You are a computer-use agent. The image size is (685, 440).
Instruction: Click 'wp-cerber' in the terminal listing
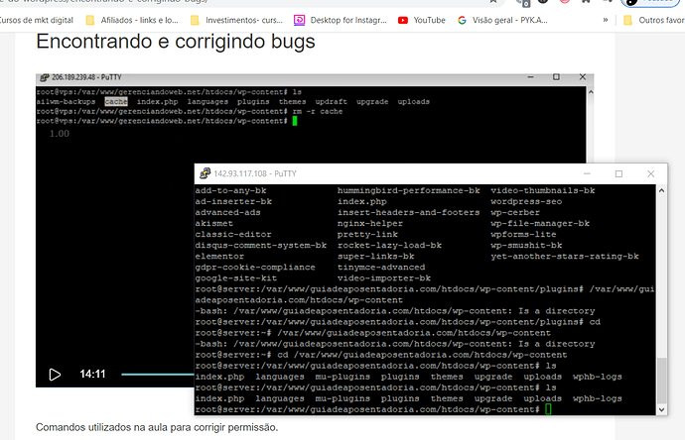tap(515, 212)
